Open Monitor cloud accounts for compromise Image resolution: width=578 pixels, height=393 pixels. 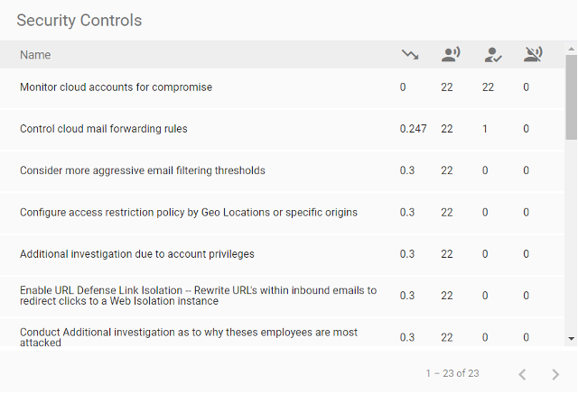tap(116, 87)
